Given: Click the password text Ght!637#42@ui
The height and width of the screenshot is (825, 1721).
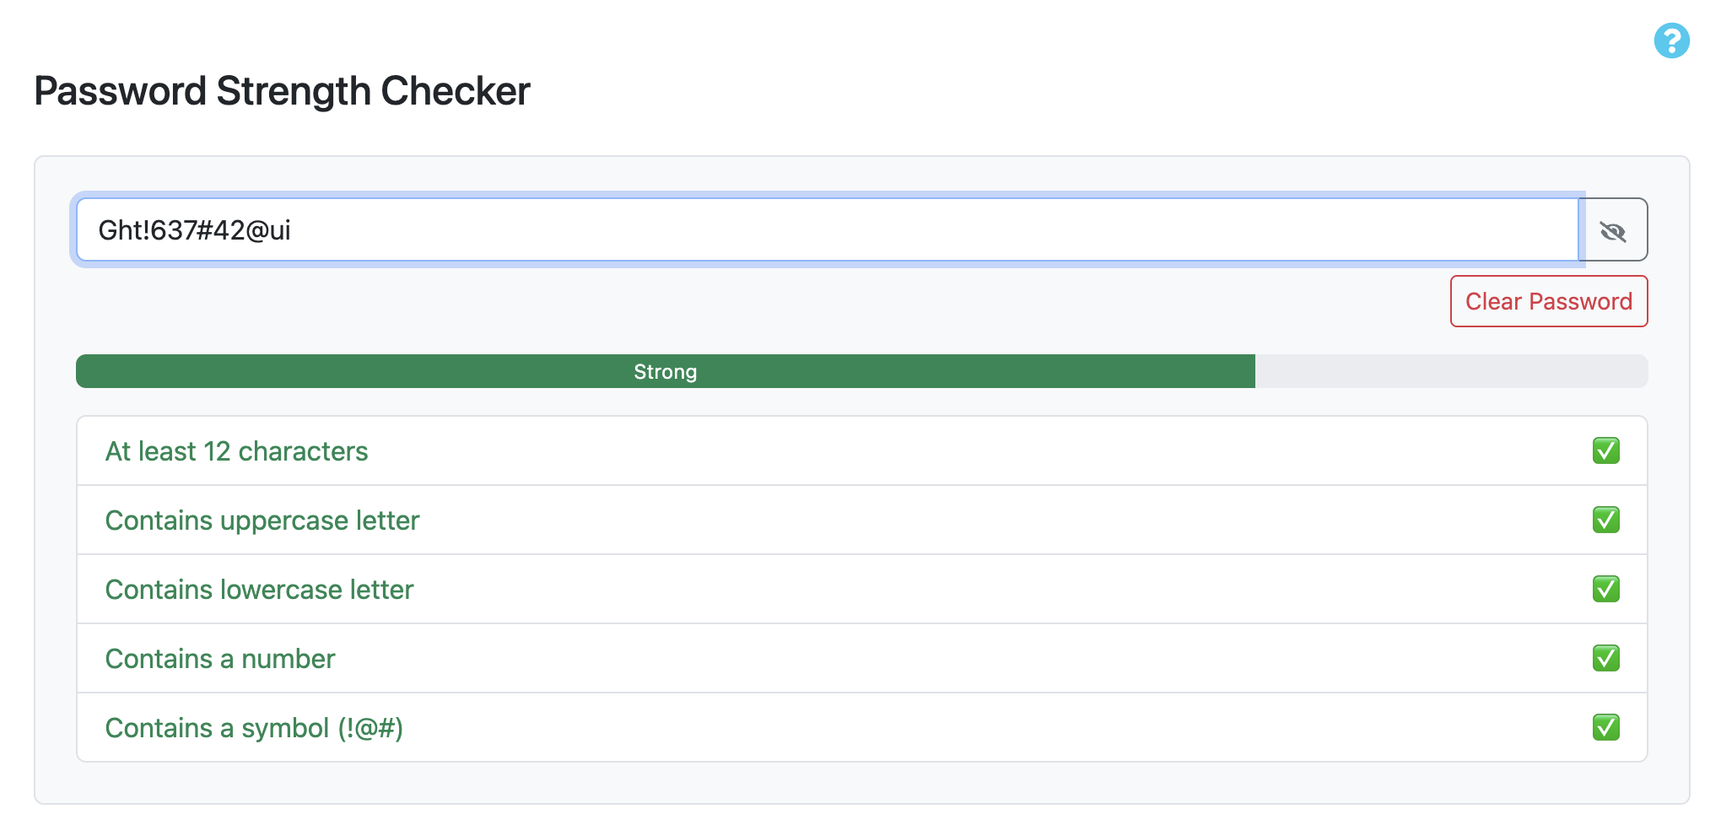Looking at the screenshot, I should (194, 230).
